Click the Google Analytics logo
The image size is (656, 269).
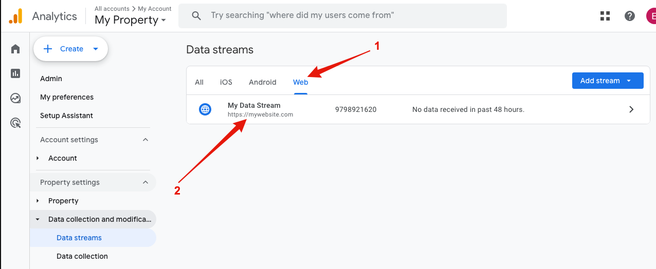point(16,16)
